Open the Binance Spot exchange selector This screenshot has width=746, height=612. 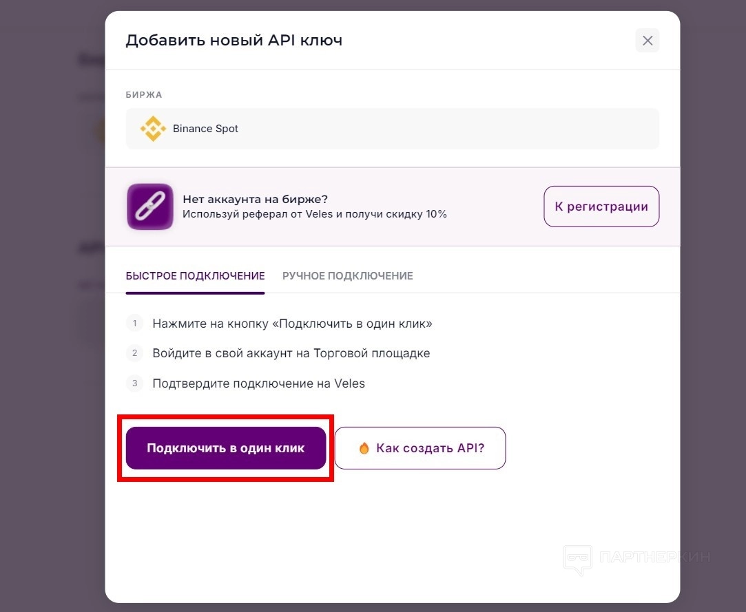click(392, 129)
